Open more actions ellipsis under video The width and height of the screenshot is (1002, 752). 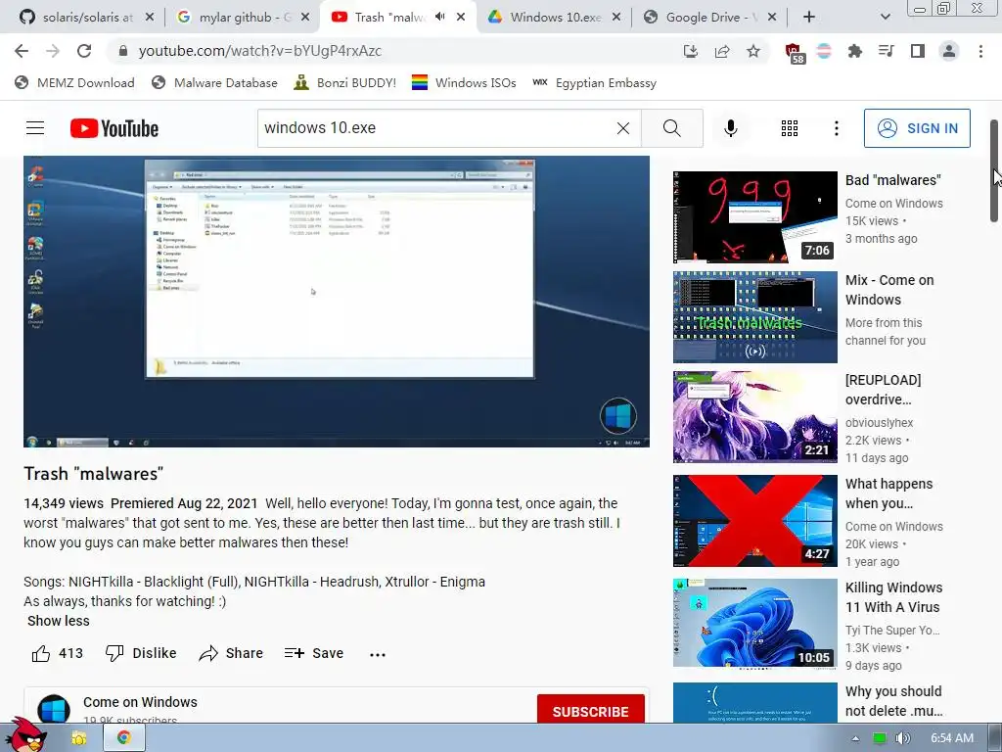(378, 654)
